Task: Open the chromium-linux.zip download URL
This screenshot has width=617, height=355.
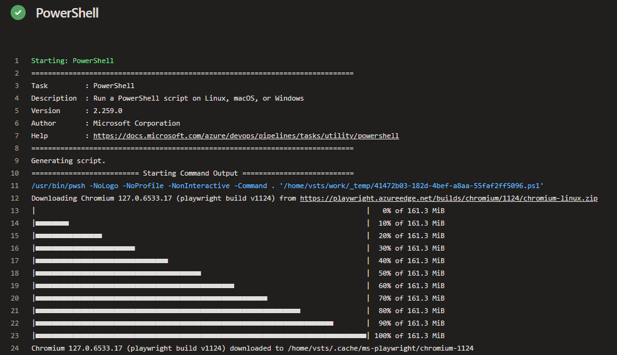Action: [448, 198]
